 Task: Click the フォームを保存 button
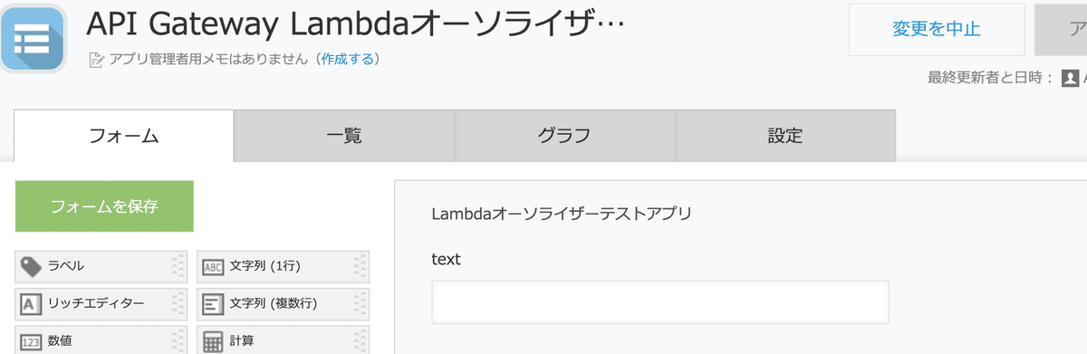104,206
